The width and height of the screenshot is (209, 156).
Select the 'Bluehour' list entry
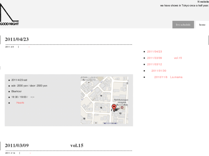click(16, 91)
